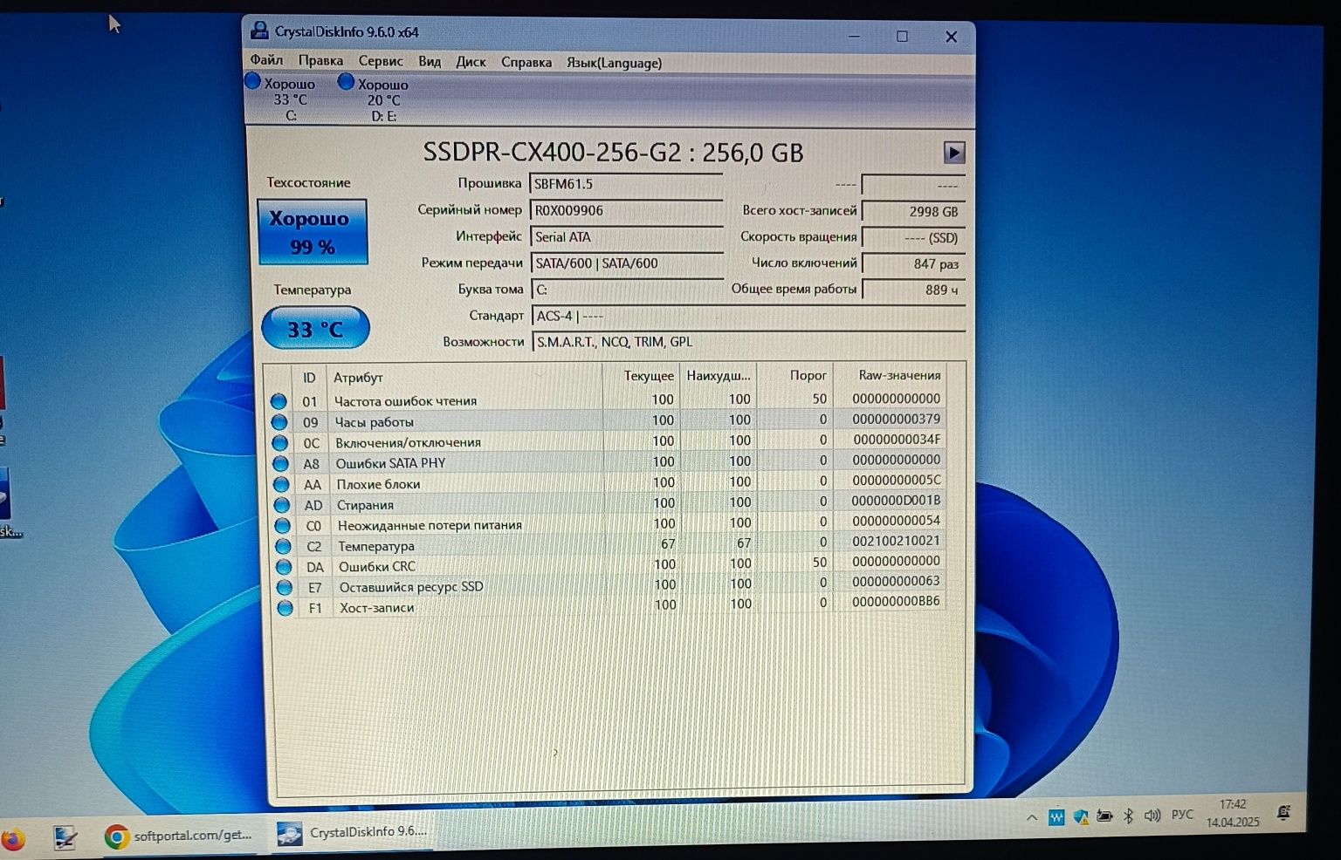Open the Вид menu

tap(430, 62)
